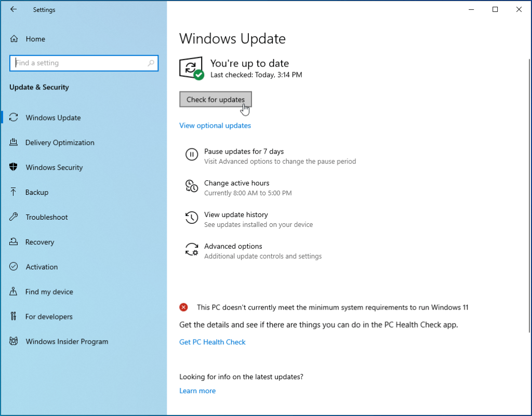
Task: Open update history via the clock-history icon
Action: 191,218
